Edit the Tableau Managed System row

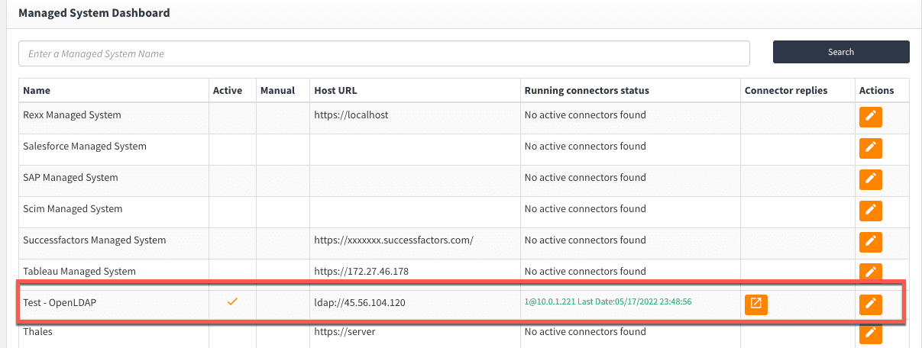pyautogui.click(x=870, y=272)
